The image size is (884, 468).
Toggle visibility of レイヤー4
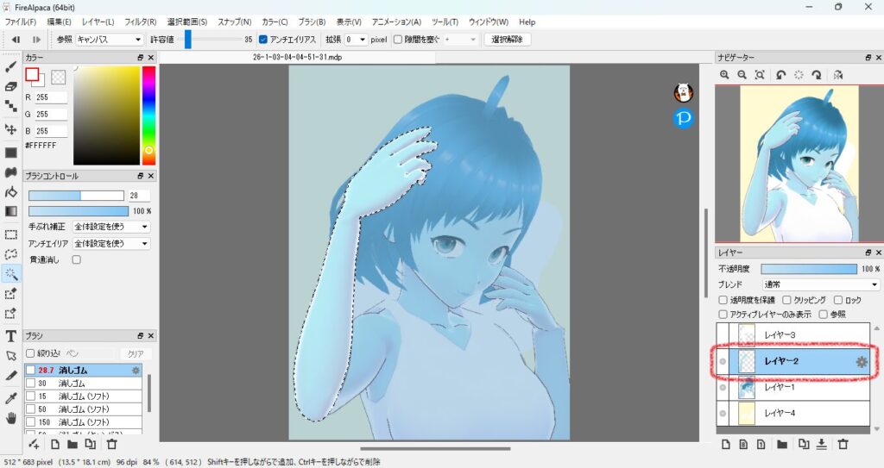tap(723, 414)
